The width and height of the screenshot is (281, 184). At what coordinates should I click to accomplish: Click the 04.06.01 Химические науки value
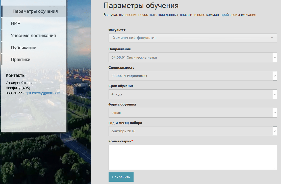[134, 58]
